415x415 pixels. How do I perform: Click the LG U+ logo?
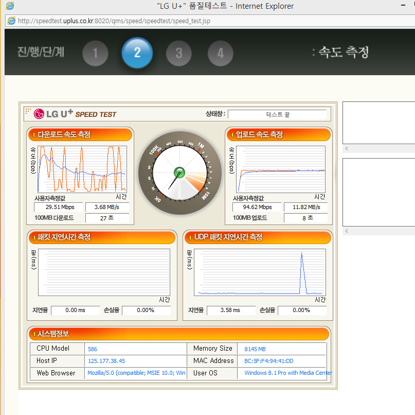(x=52, y=114)
